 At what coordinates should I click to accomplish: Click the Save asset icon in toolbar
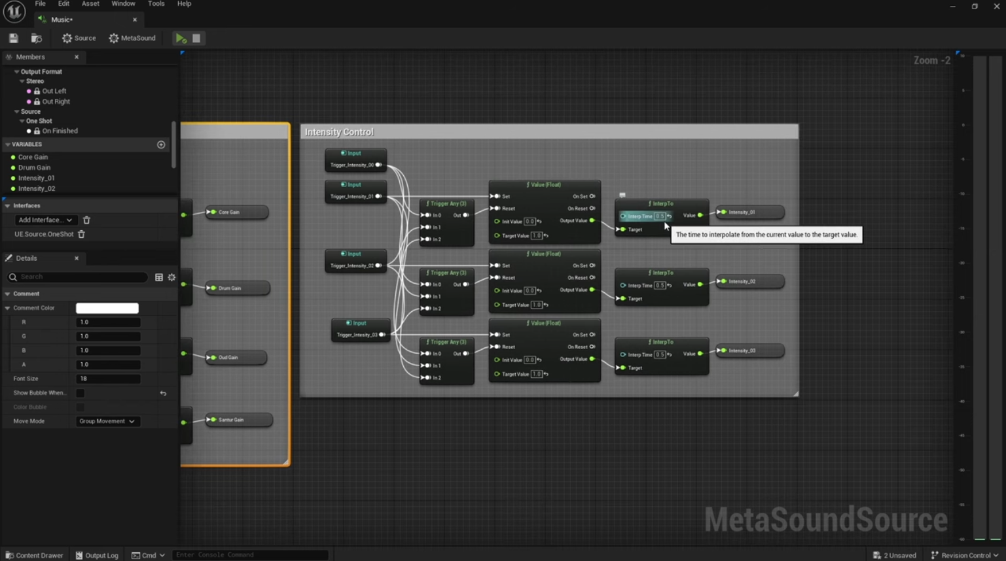coord(14,39)
